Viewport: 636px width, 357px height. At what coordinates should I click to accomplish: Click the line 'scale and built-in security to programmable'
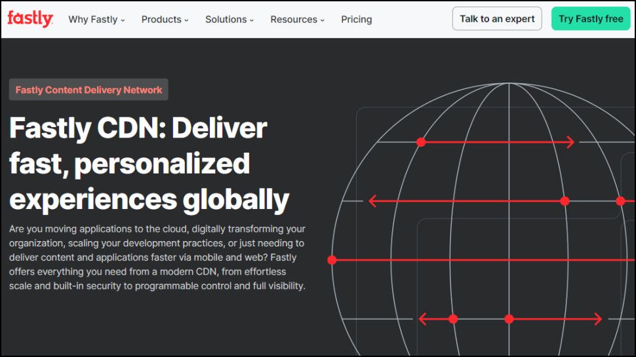coord(157,286)
